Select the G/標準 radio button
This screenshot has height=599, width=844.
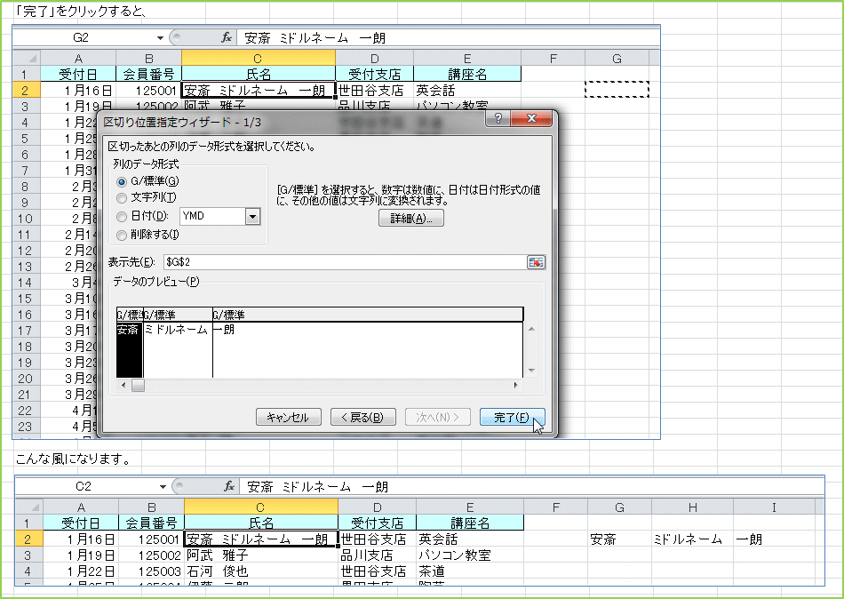coord(122,182)
